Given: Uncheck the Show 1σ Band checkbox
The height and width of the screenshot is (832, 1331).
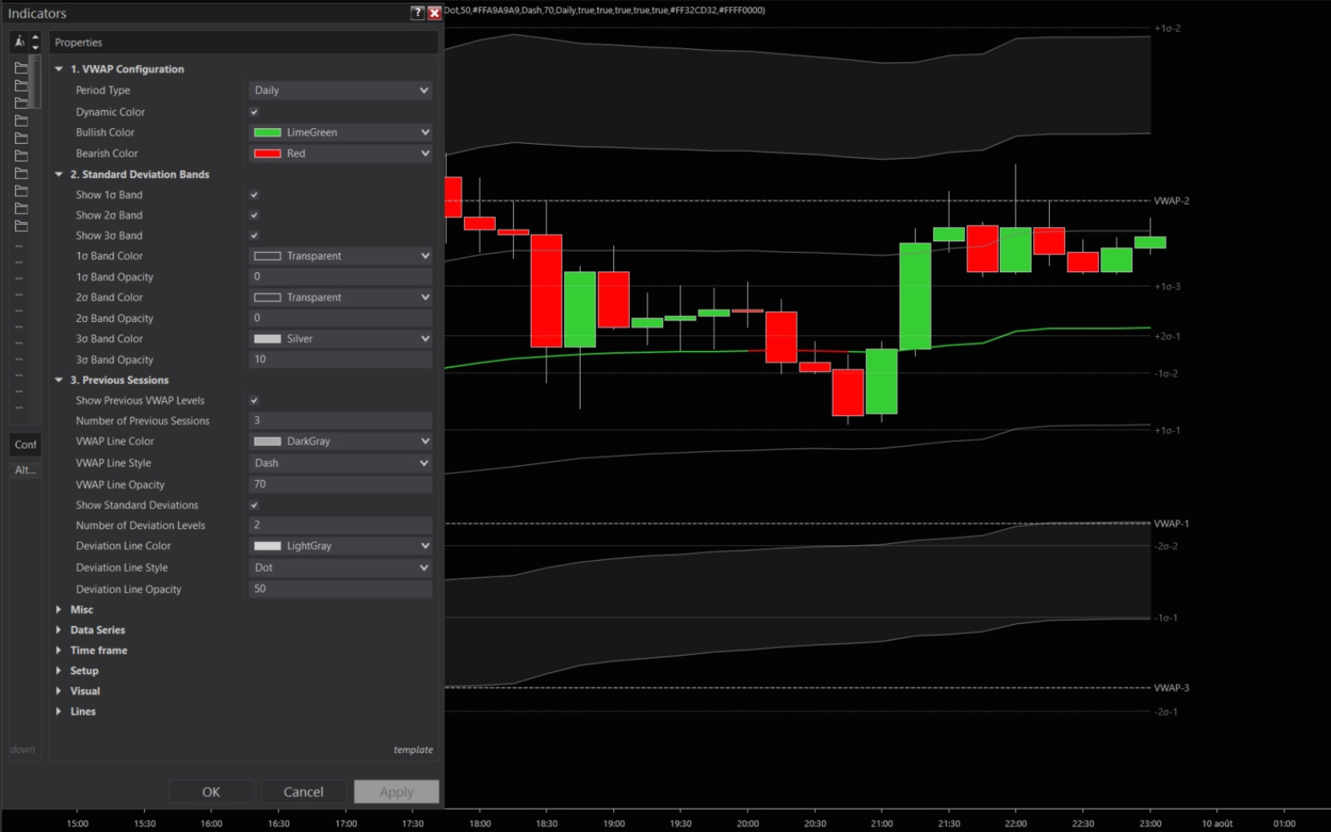Looking at the screenshot, I should [255, 195].
